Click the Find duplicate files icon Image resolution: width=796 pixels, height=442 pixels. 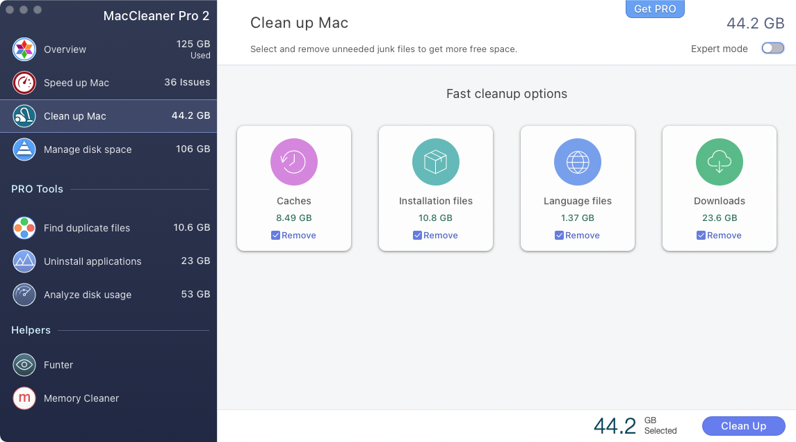click(24, 228)
